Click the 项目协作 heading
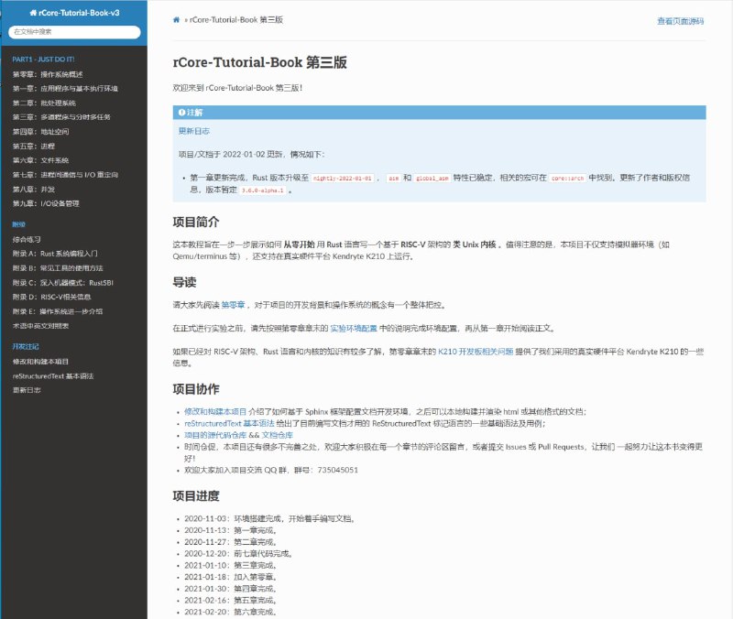This screenshot has height=619, width=733. (196, 389)
